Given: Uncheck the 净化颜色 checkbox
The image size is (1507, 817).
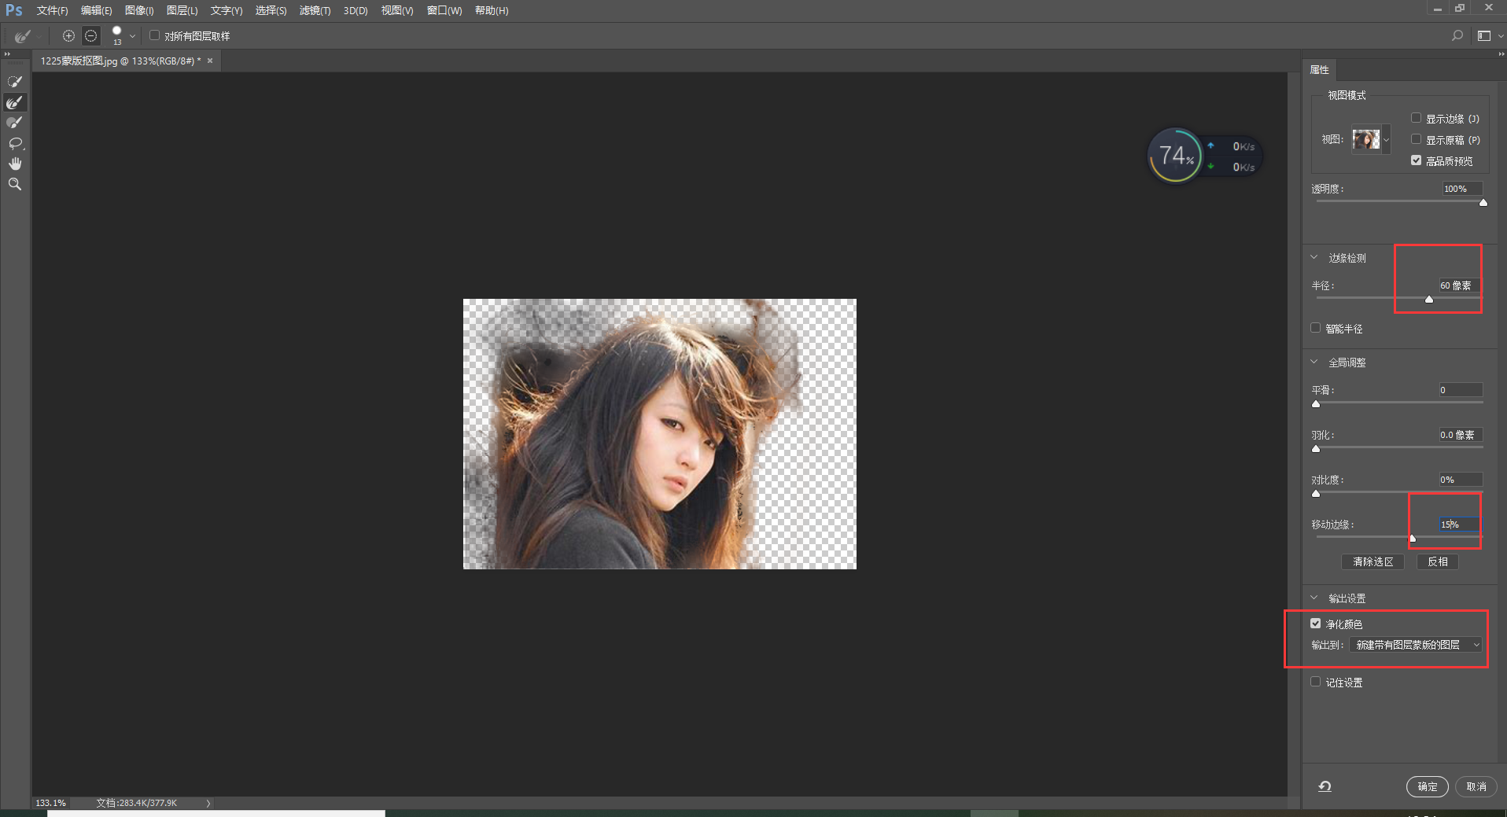Looking at the screenshot, I should [x=1316, y=624].
